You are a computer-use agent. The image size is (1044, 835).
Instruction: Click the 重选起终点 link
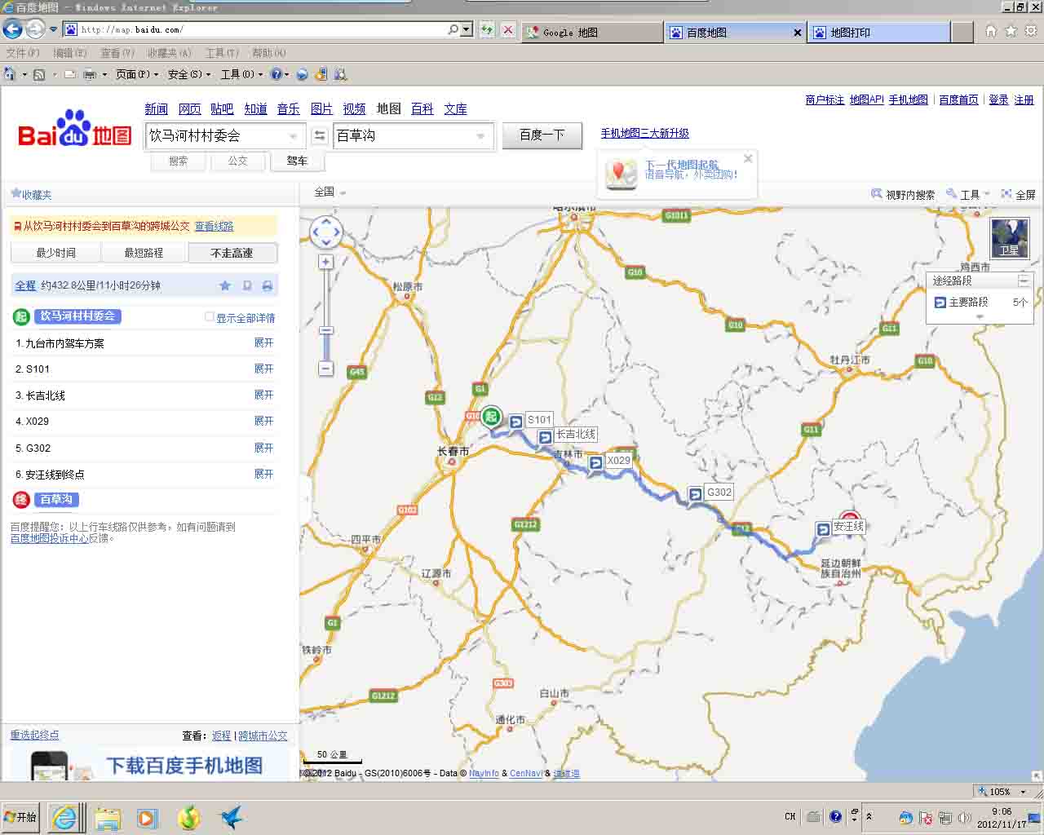34,735
